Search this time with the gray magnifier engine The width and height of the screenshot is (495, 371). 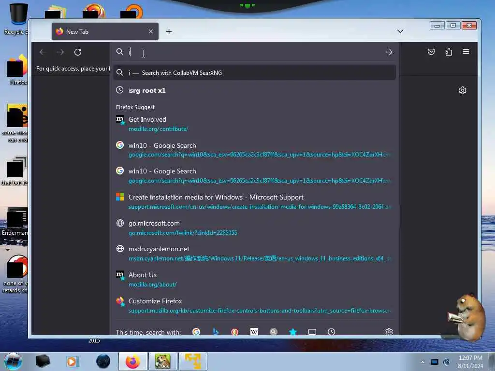click(x=274, y=331)
